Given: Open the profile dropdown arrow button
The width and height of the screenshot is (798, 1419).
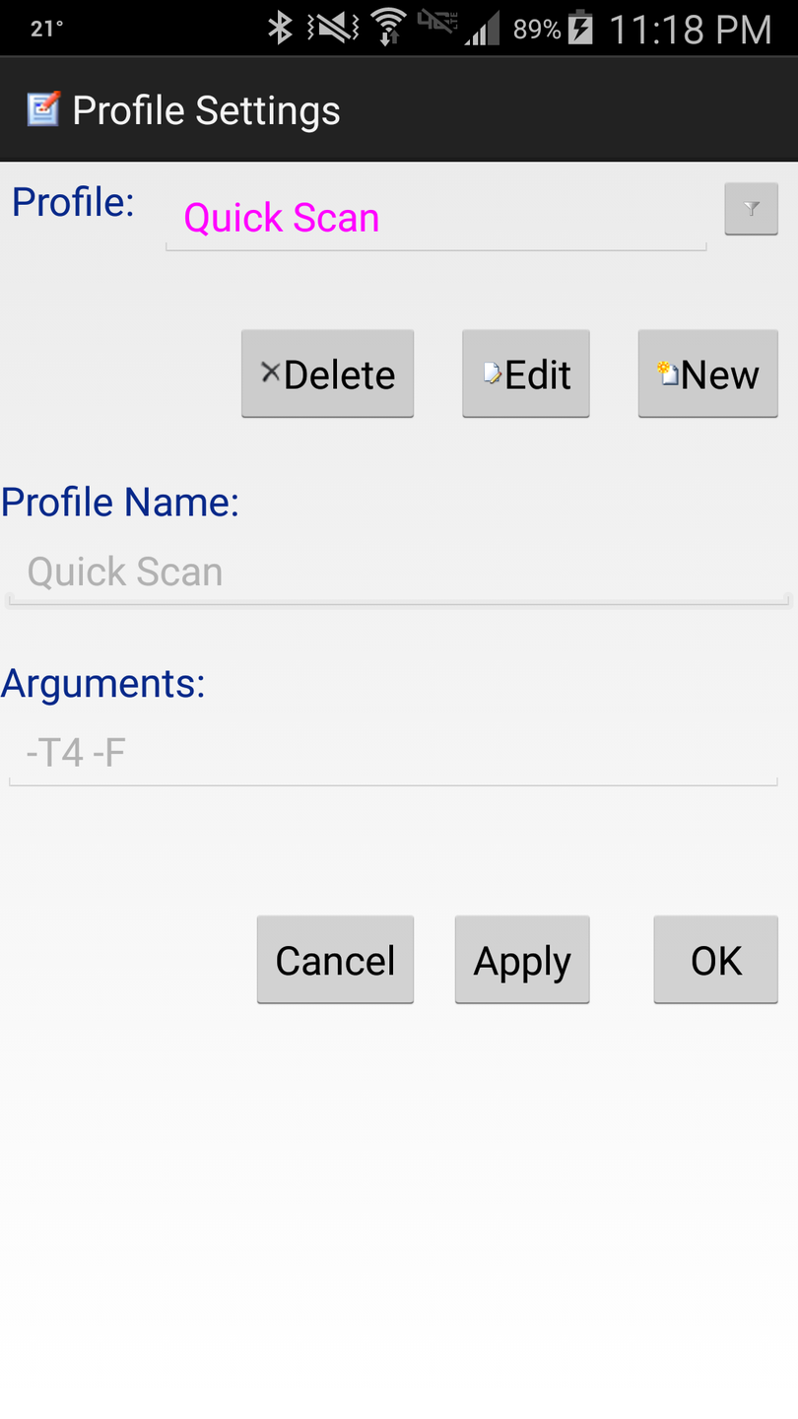Looking at the screenshot, I should point(751,209).
